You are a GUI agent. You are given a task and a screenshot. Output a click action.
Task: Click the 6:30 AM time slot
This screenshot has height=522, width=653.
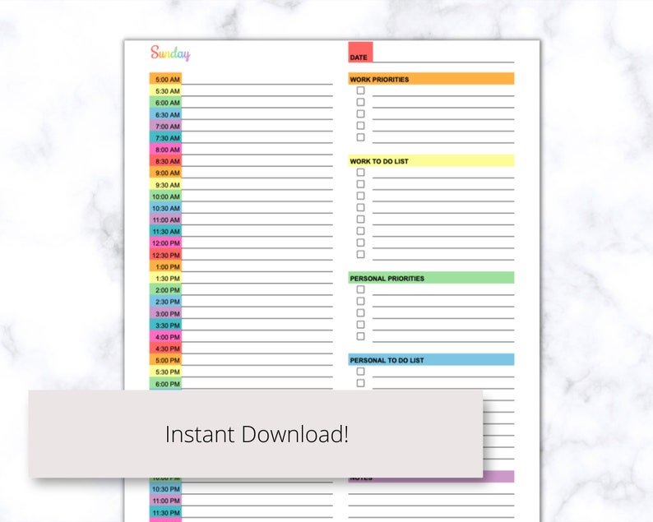[166, 114]
